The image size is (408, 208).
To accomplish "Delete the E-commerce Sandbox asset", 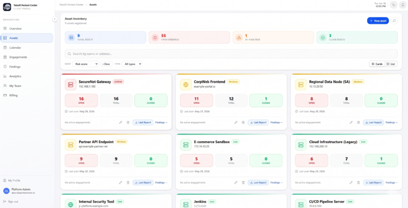I will [243, 183].
